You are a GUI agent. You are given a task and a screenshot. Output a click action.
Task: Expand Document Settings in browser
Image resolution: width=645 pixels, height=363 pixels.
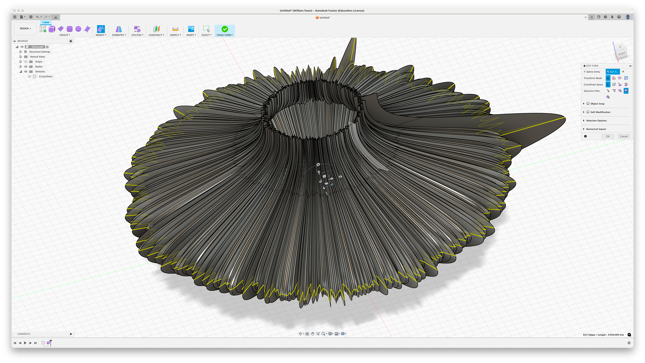click(x=21, y=52)
